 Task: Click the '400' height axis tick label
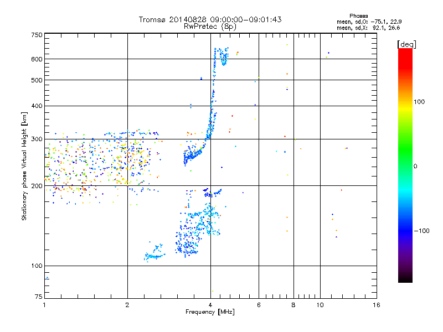37,106
